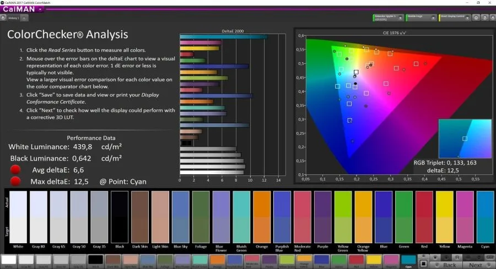This screenshot has width=496, height=269.
Task: Select the White swatch in bottom strip
Action: click(9, 260)
